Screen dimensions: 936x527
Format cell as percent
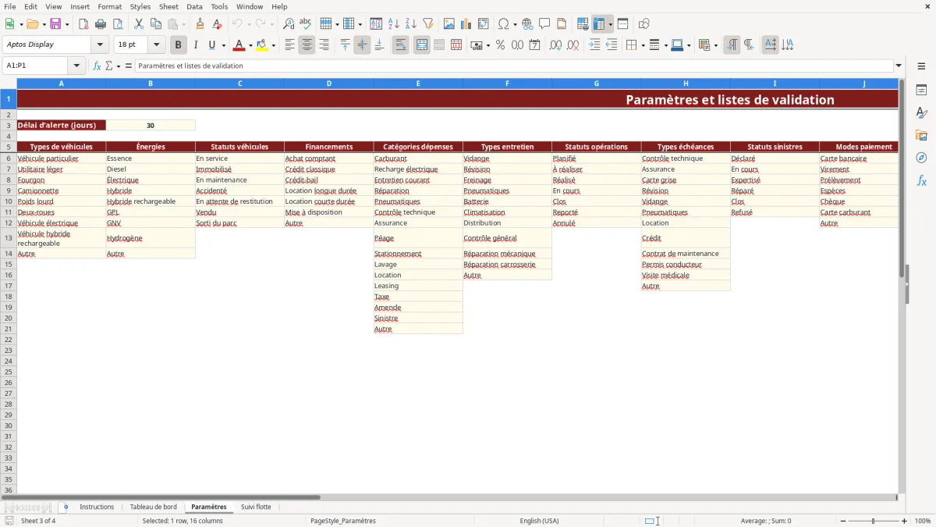[500, 45]
